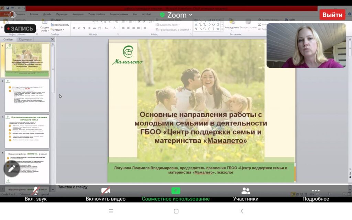Screen dimensions: 352x220
Task: Expand Создать слайд dropdown
Action: (44, 29)
